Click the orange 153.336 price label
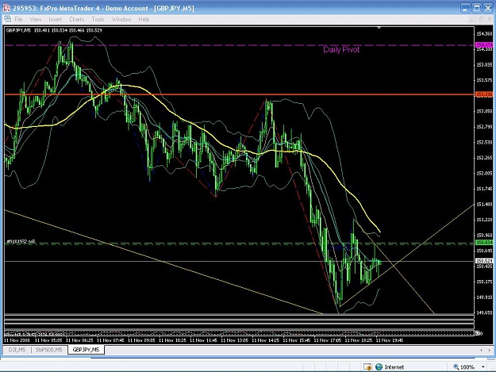 tap(484, 94)
